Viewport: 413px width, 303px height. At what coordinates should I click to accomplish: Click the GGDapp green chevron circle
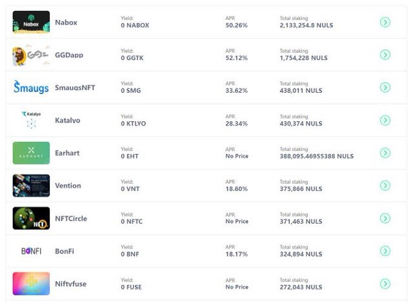385,55
